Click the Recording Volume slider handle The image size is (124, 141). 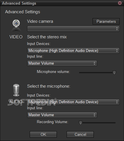80,123
